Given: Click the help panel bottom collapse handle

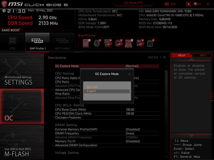Looking at the screenshot, I should click(191, 136).
